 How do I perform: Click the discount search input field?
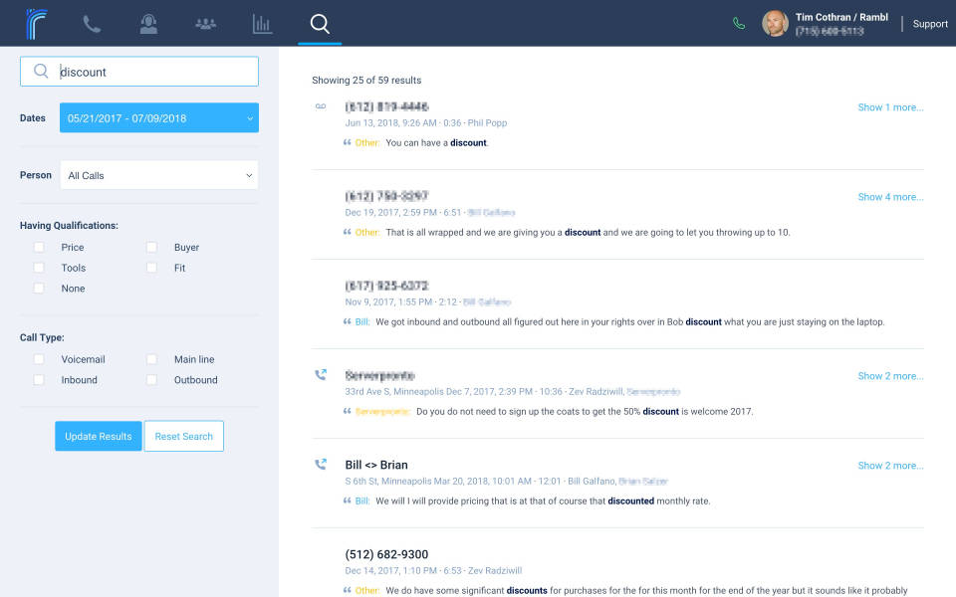point(149,72)
